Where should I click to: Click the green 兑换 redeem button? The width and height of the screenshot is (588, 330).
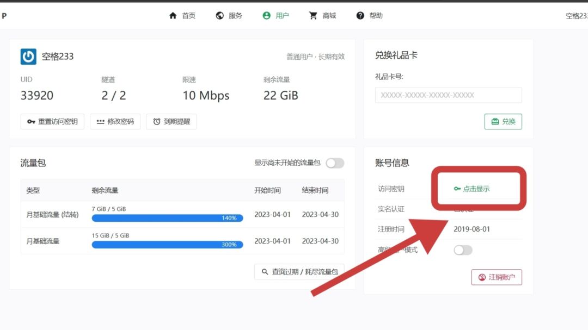click(x=503, y=122)
